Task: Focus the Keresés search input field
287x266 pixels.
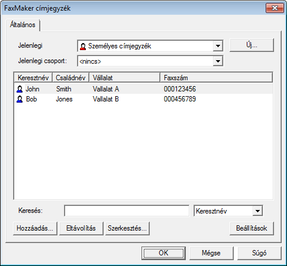Action: coord(127,211)
